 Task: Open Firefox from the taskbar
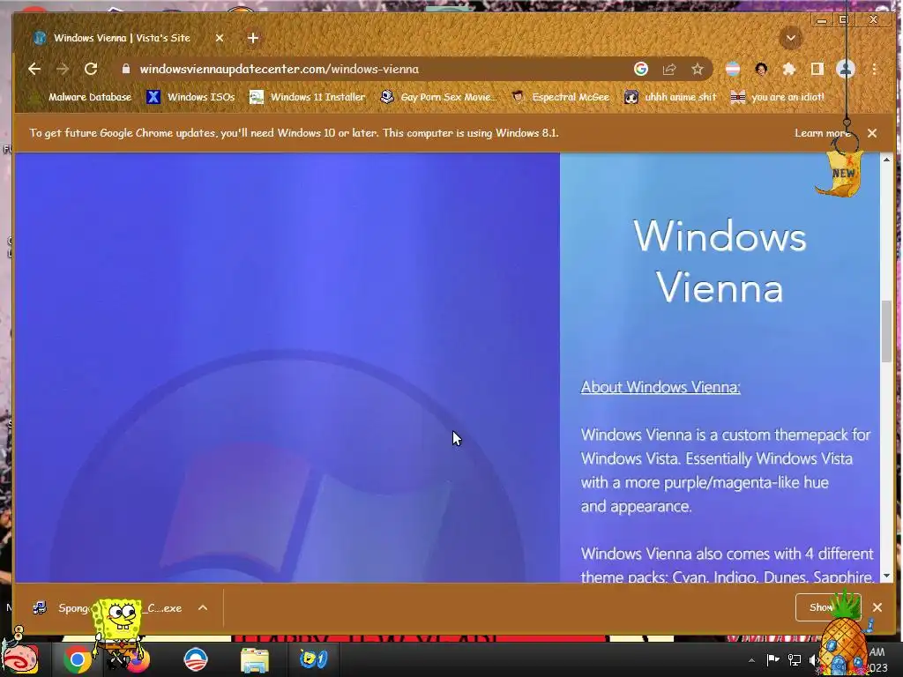[x=137, y=659]
